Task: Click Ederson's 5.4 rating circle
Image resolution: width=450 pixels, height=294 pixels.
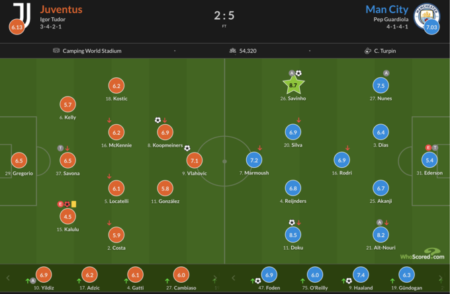Action: (429, 160)
